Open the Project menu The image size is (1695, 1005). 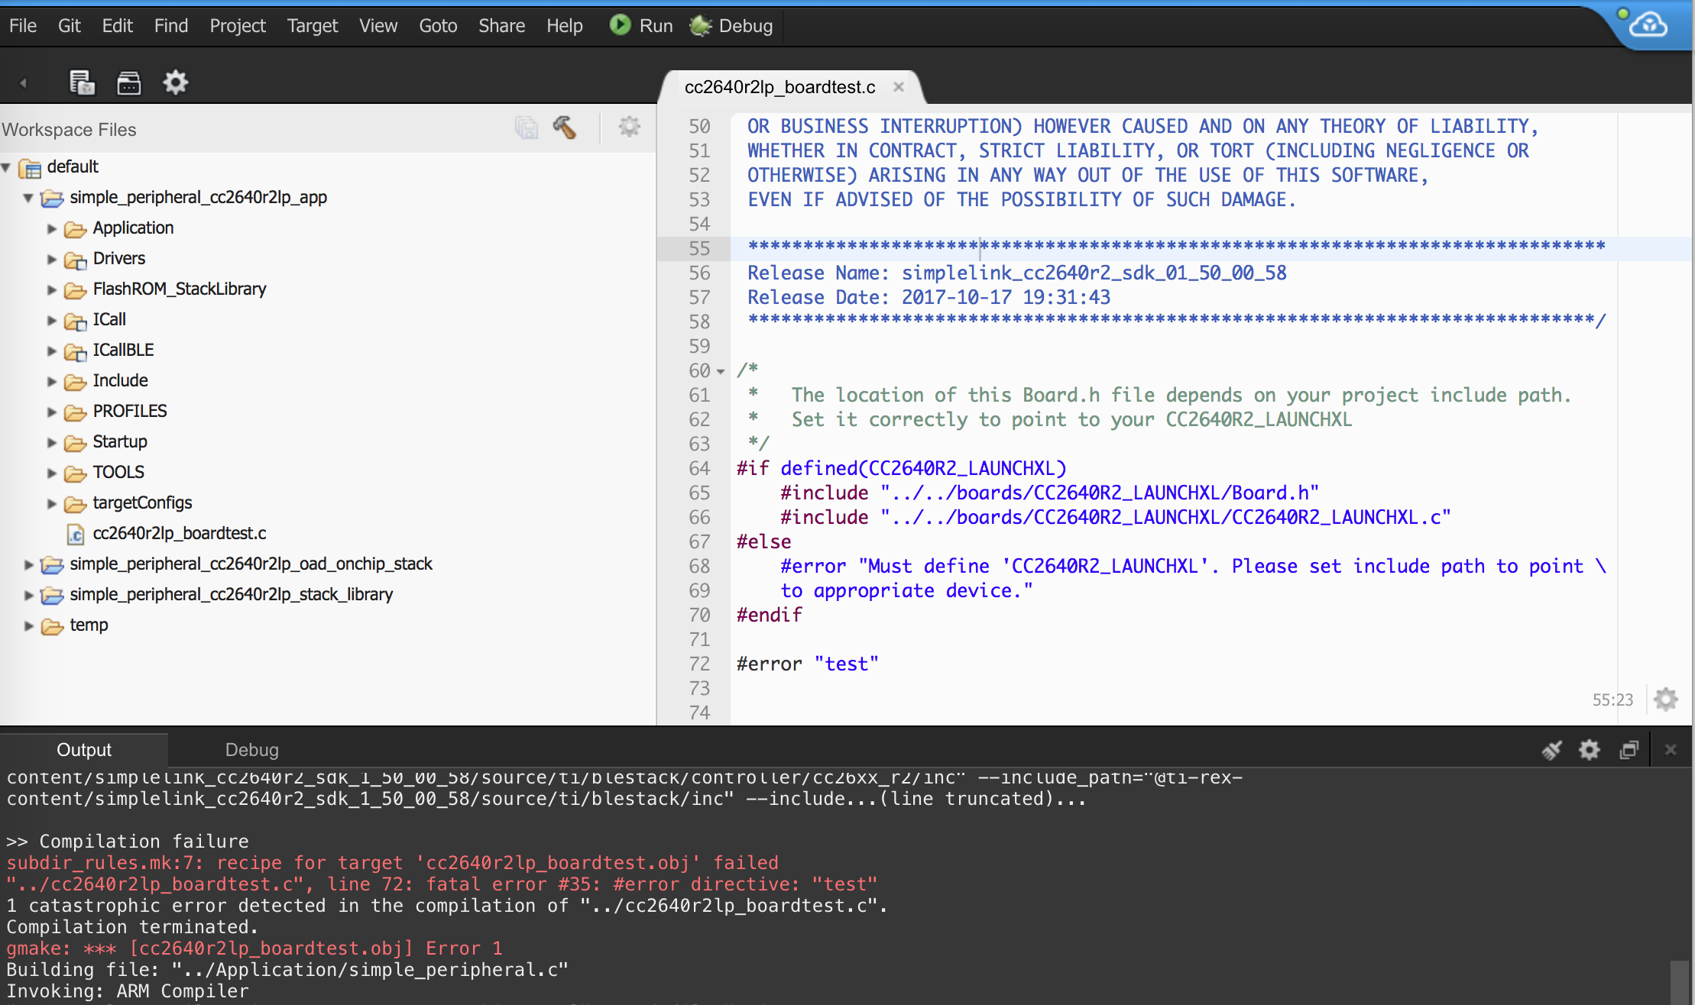237,25
